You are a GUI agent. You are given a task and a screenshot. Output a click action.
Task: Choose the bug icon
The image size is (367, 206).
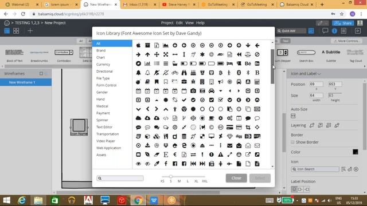coord(193,82)
